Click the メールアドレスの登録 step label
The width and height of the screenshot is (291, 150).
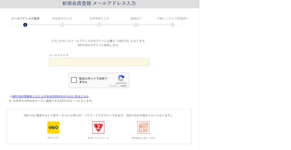[x=25, y=18]
